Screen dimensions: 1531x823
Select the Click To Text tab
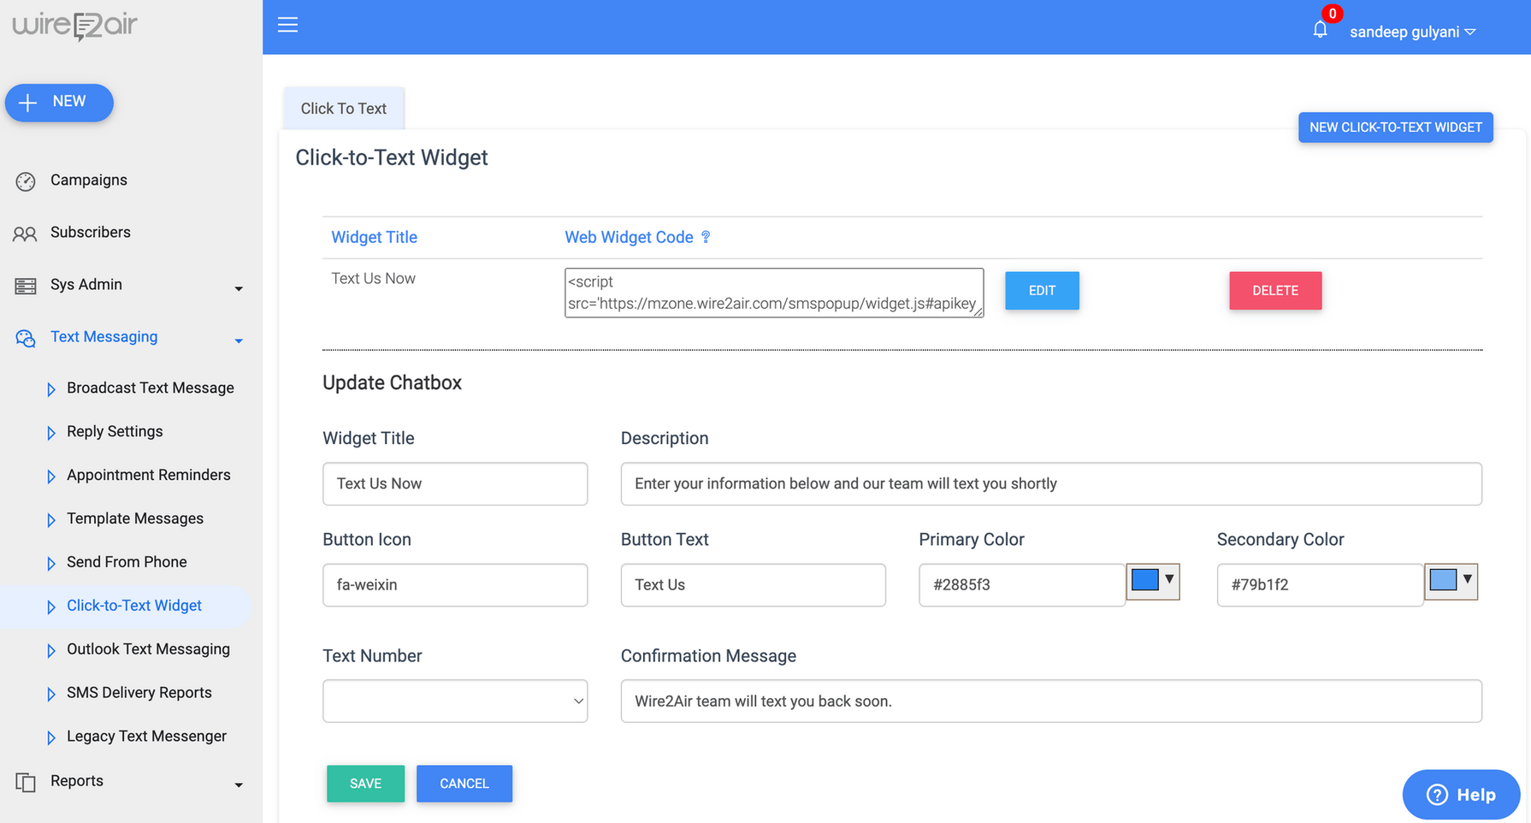coord(344,109)
